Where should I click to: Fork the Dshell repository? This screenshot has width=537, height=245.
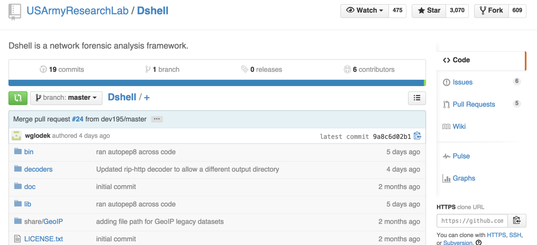pos(491,11)
